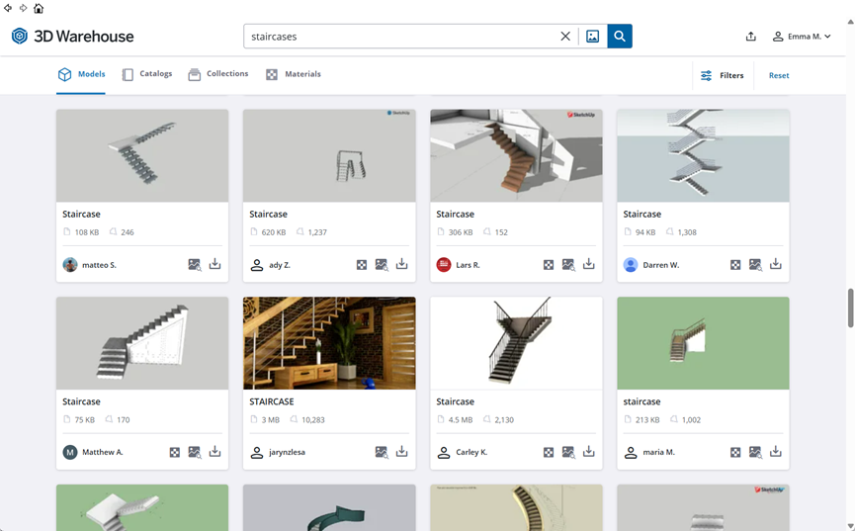The image size is (855, 531).
Task: Open the Filters panel
Action: coord(722,75)
